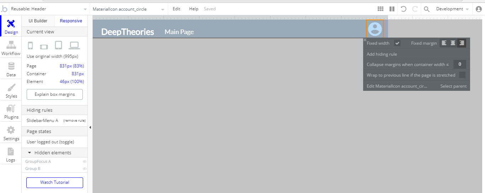
Task: Click the Undo arrow icon
Action: click(x=403, y=9)
